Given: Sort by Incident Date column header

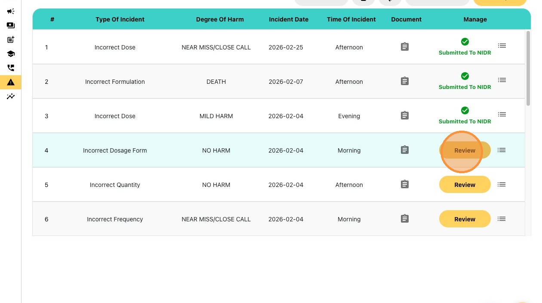Looking at the screenshot, I should click(289, 19).
